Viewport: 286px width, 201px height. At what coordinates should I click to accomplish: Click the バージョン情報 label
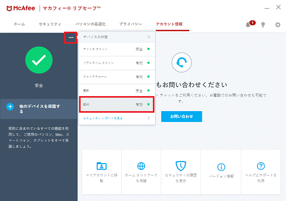(x=221, y=176)
